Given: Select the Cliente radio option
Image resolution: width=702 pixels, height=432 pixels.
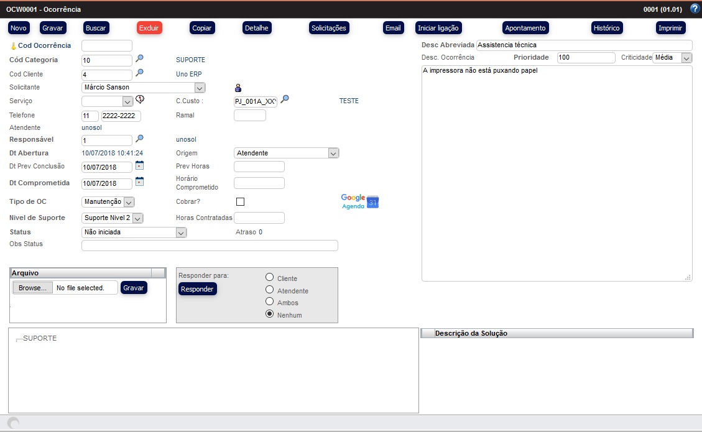Looking at the screenshot, I should (270, 278).
